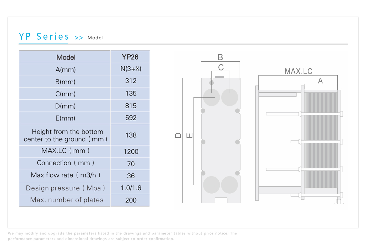Select the Max flow rate row label
Image resolution: width=367 pixels, height=245 pixels.
[x=65, y=175]
